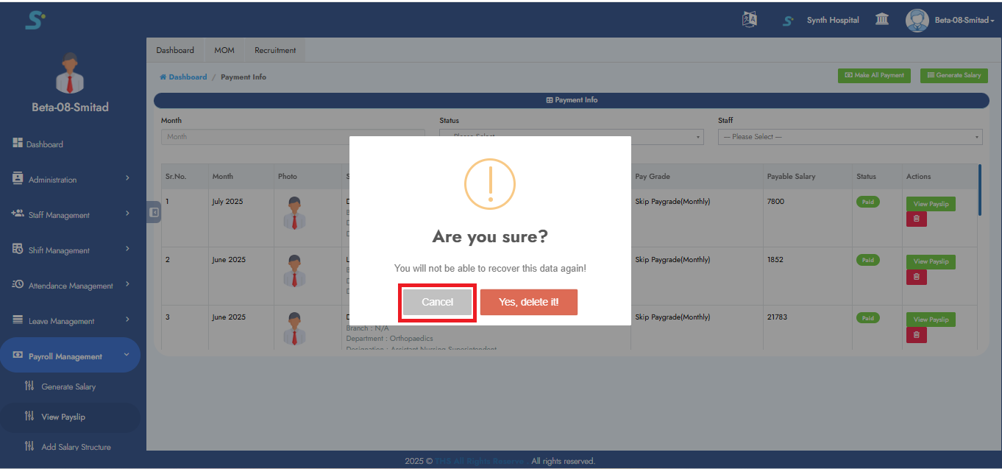Image resolution: width=1002 pixels, height=469 pixels.
Task: Switch to the MOM tab
Action: pyautogui.click(x=224, y=49)
